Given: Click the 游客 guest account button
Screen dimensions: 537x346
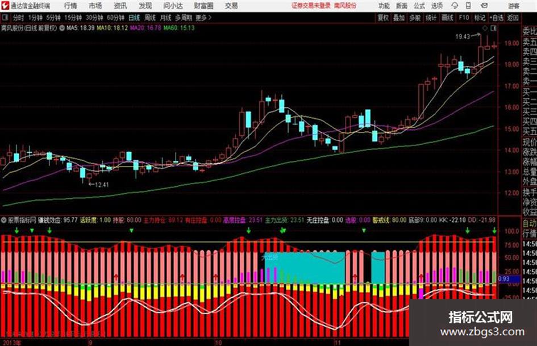Looking at the screenshot, I should pos(513,6).
